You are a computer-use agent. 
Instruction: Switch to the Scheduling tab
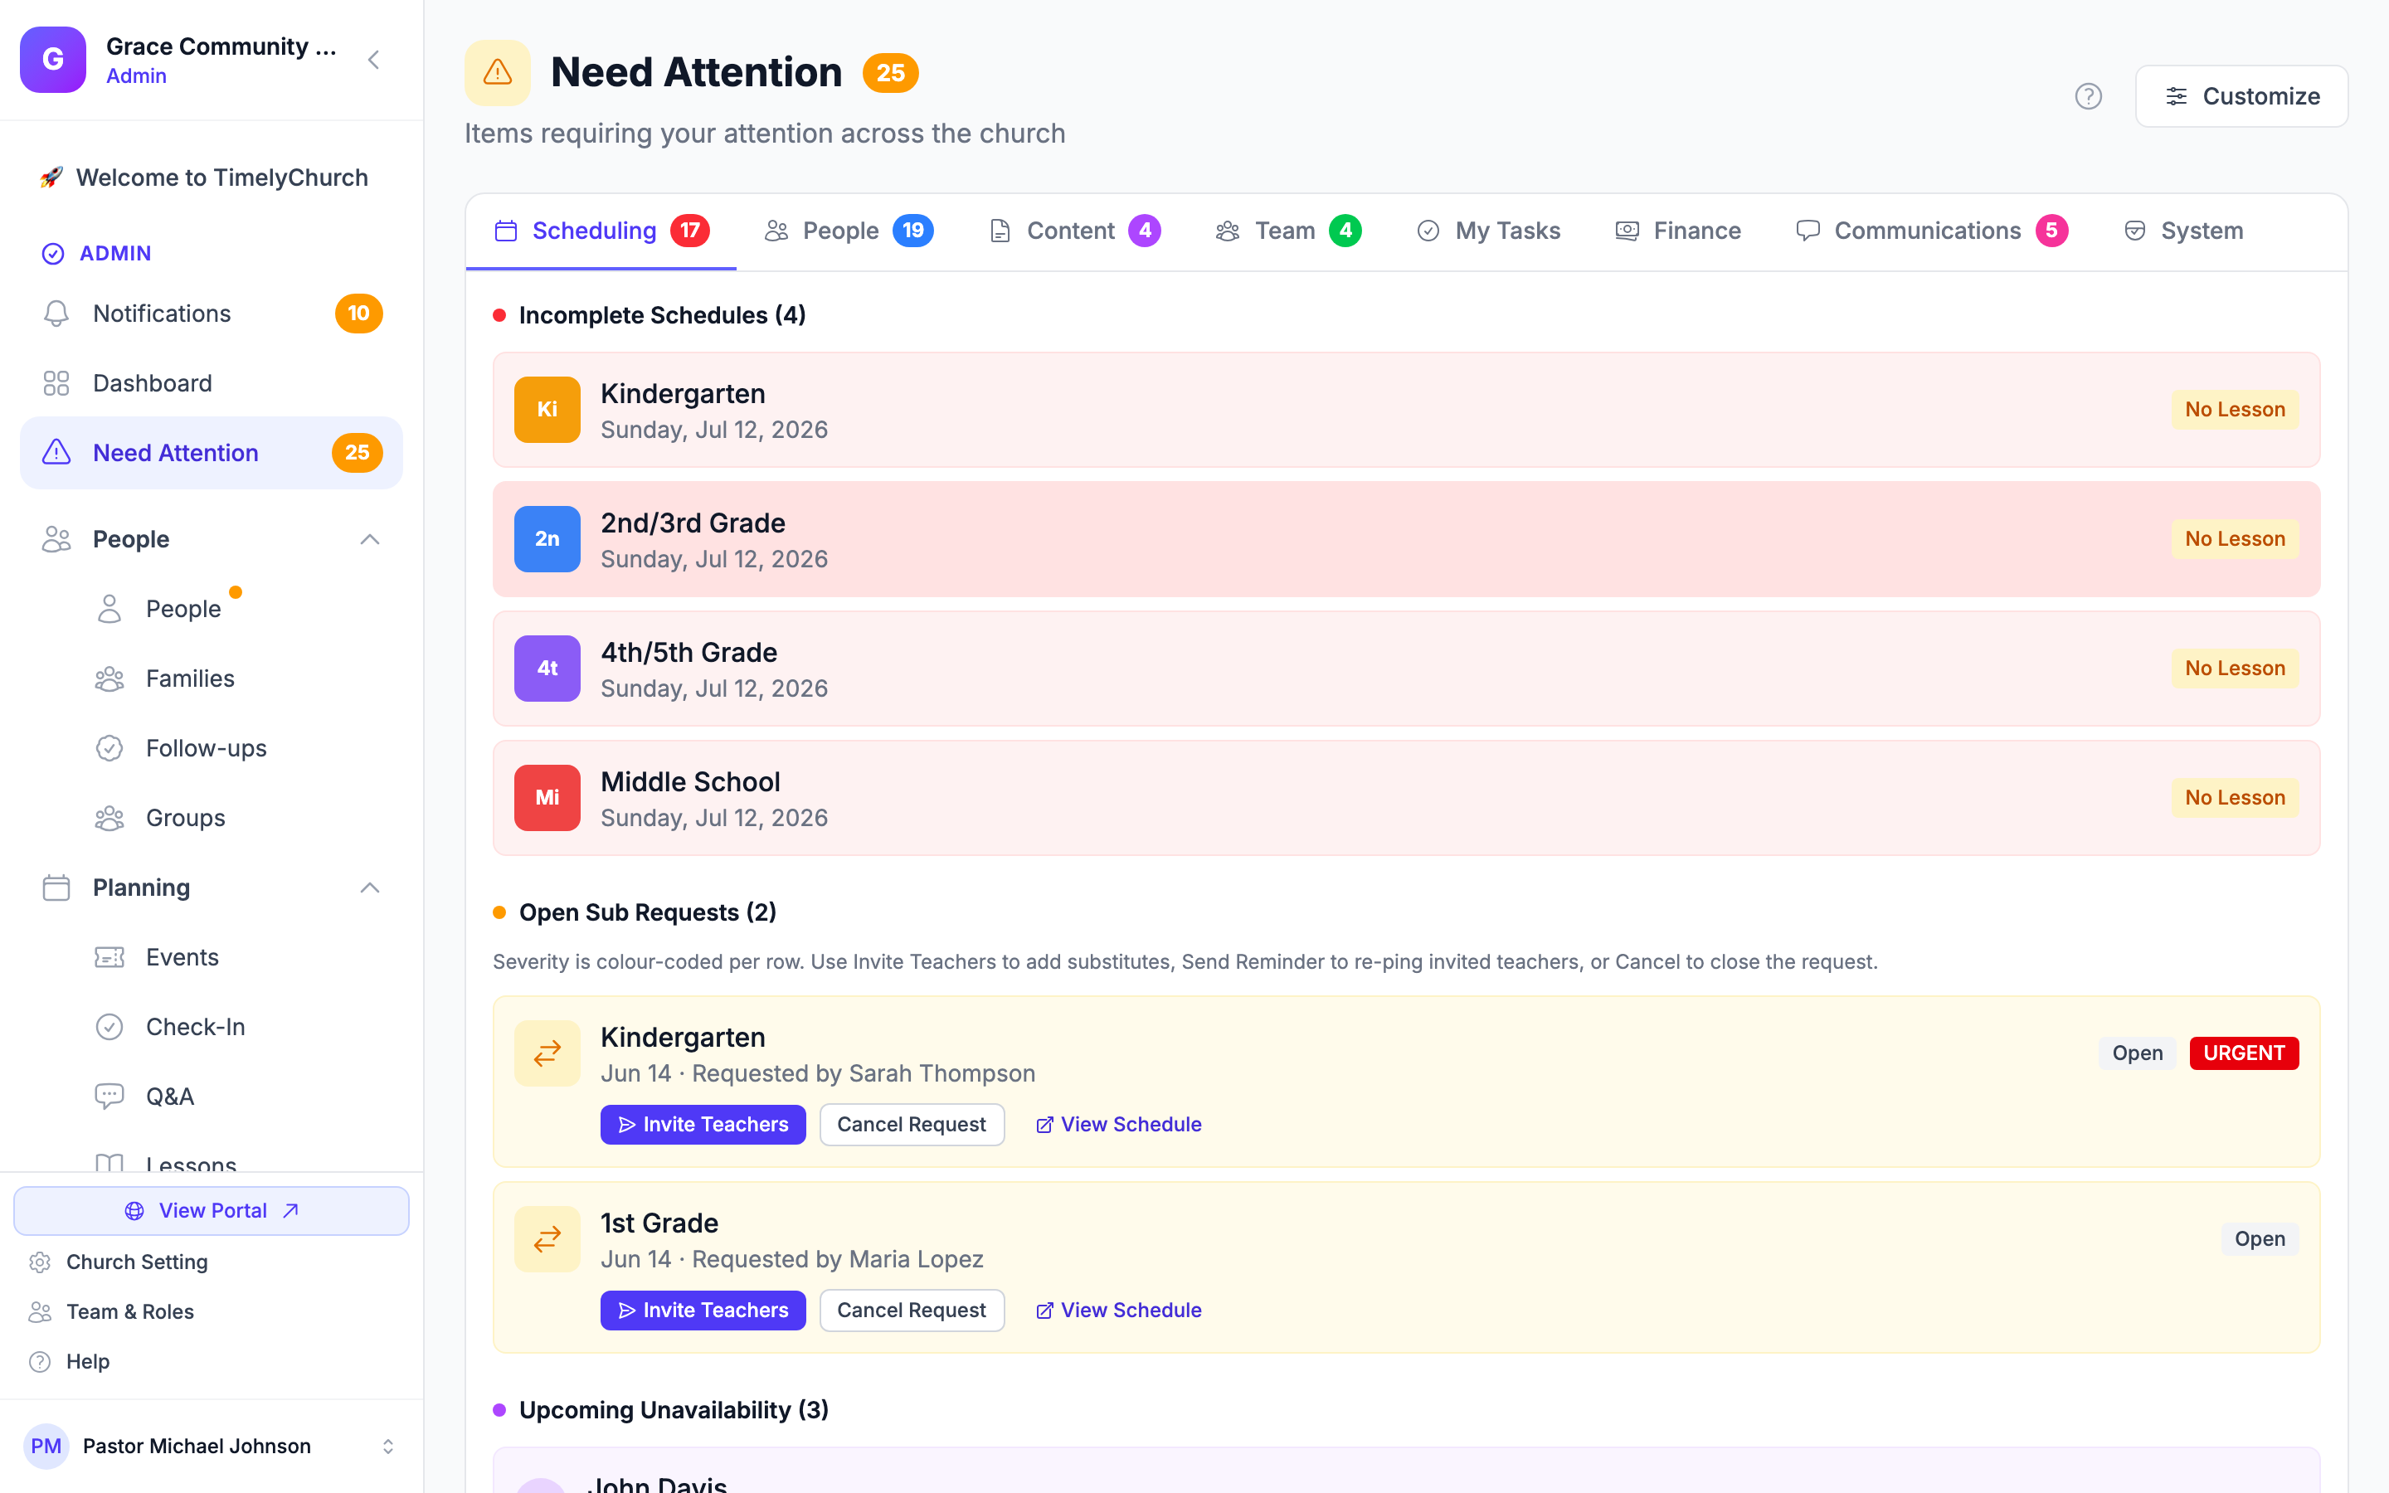pyautogui.click(x=601, y=231)
